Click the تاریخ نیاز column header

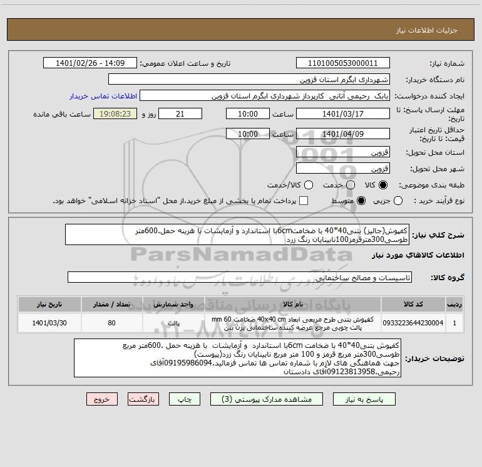49,304
